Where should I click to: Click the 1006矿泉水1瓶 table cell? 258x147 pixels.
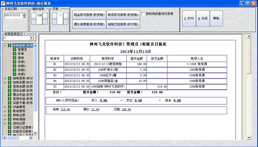tap(108, 70)
